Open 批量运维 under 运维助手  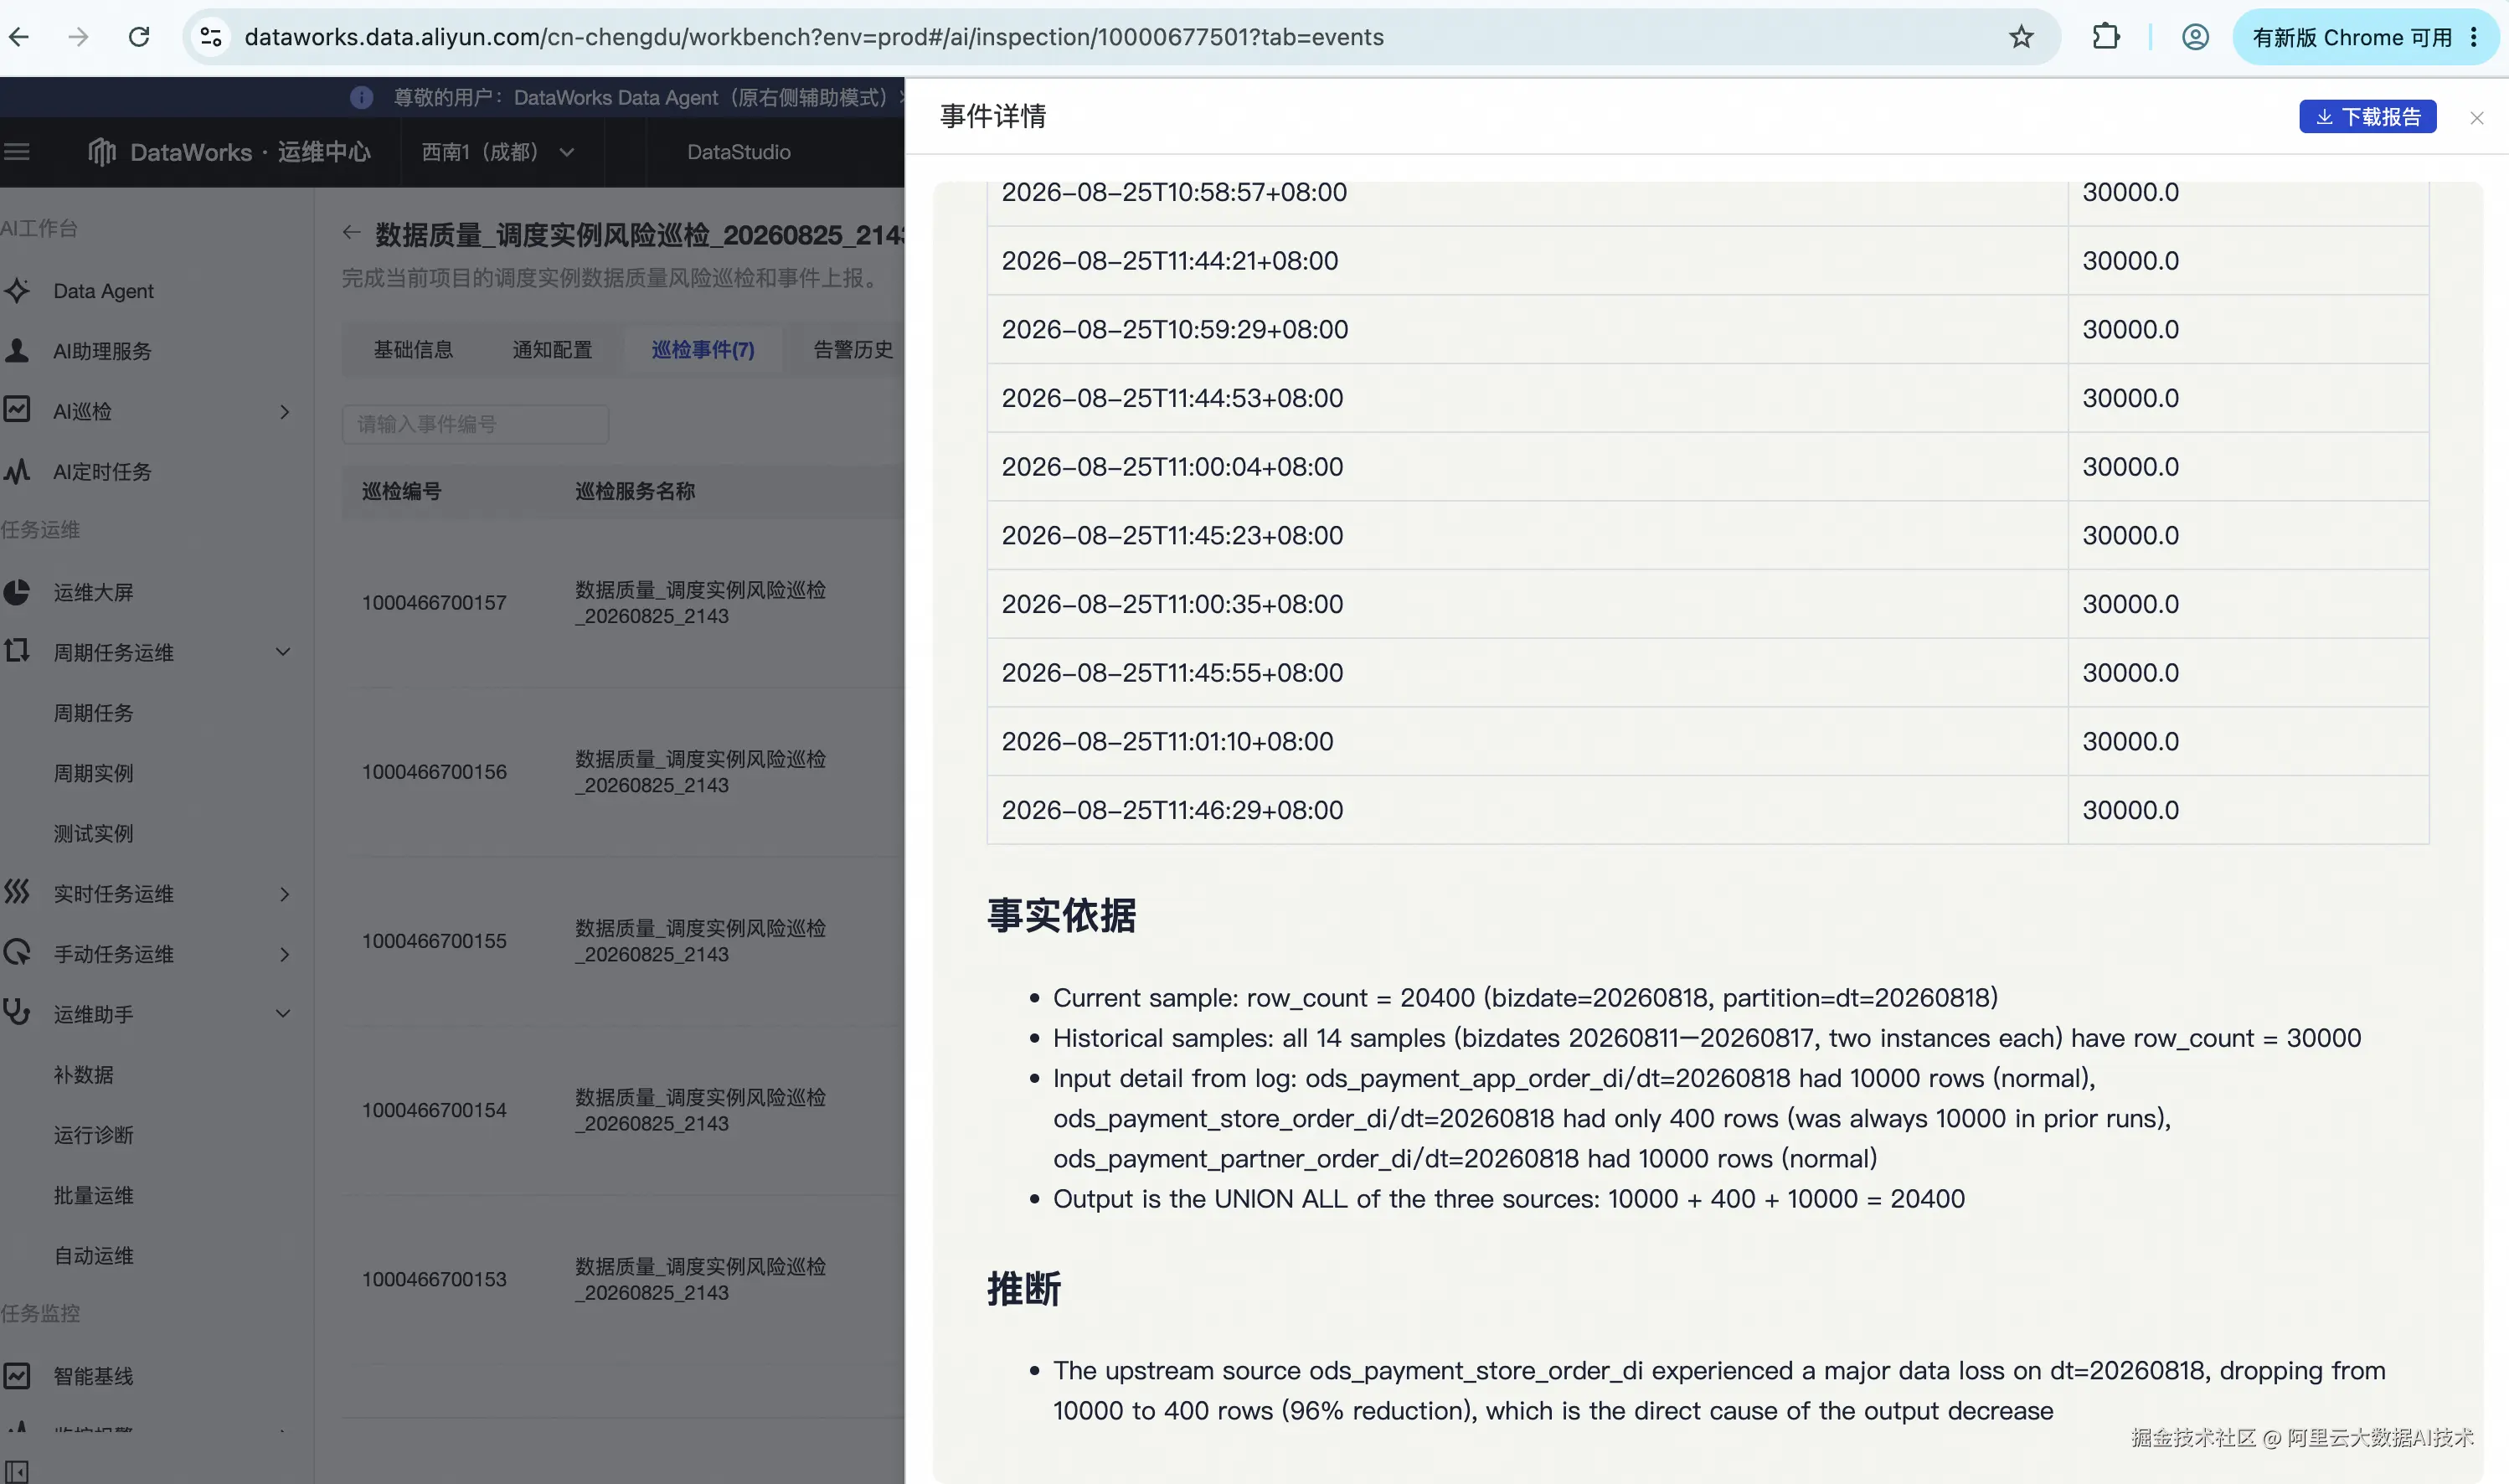pyautogui.click(x=93, y=1195)
